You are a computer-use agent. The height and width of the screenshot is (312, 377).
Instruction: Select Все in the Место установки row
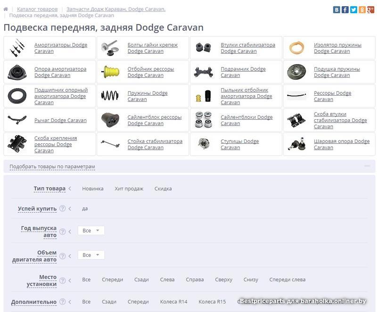click(86, 279)
